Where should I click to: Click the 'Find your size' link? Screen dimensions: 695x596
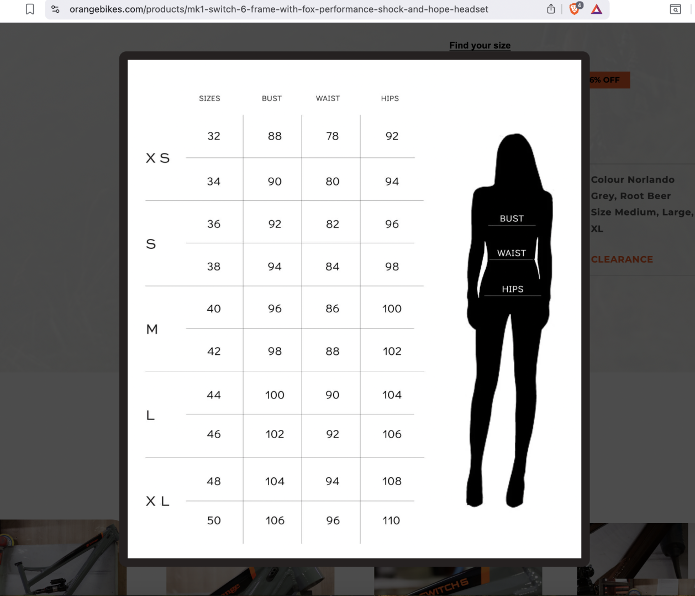coord(480,45)
